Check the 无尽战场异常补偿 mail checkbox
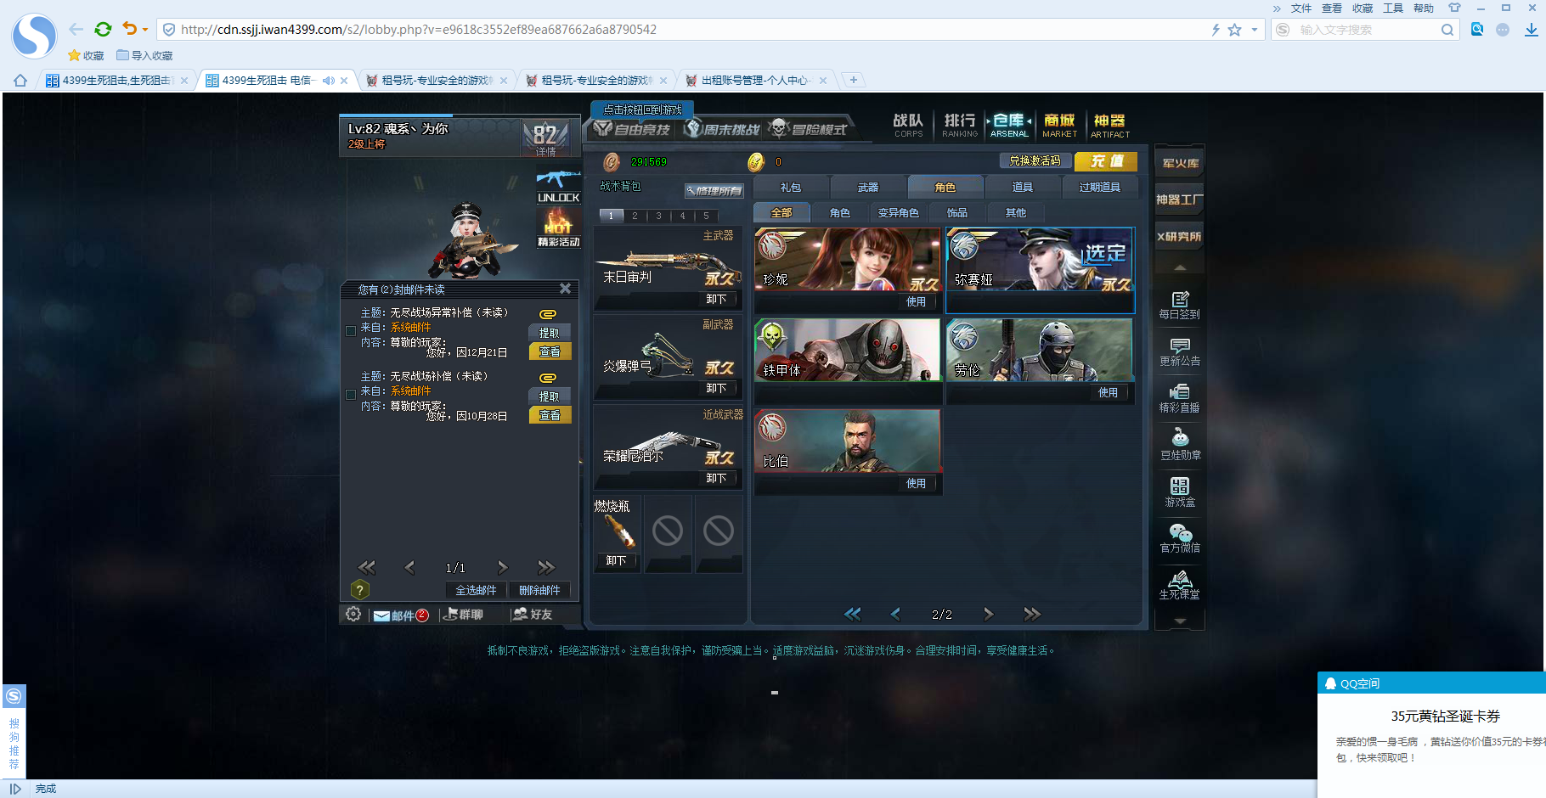The height and width of the screenshot is (798, 1546). (x=351, y=331)
